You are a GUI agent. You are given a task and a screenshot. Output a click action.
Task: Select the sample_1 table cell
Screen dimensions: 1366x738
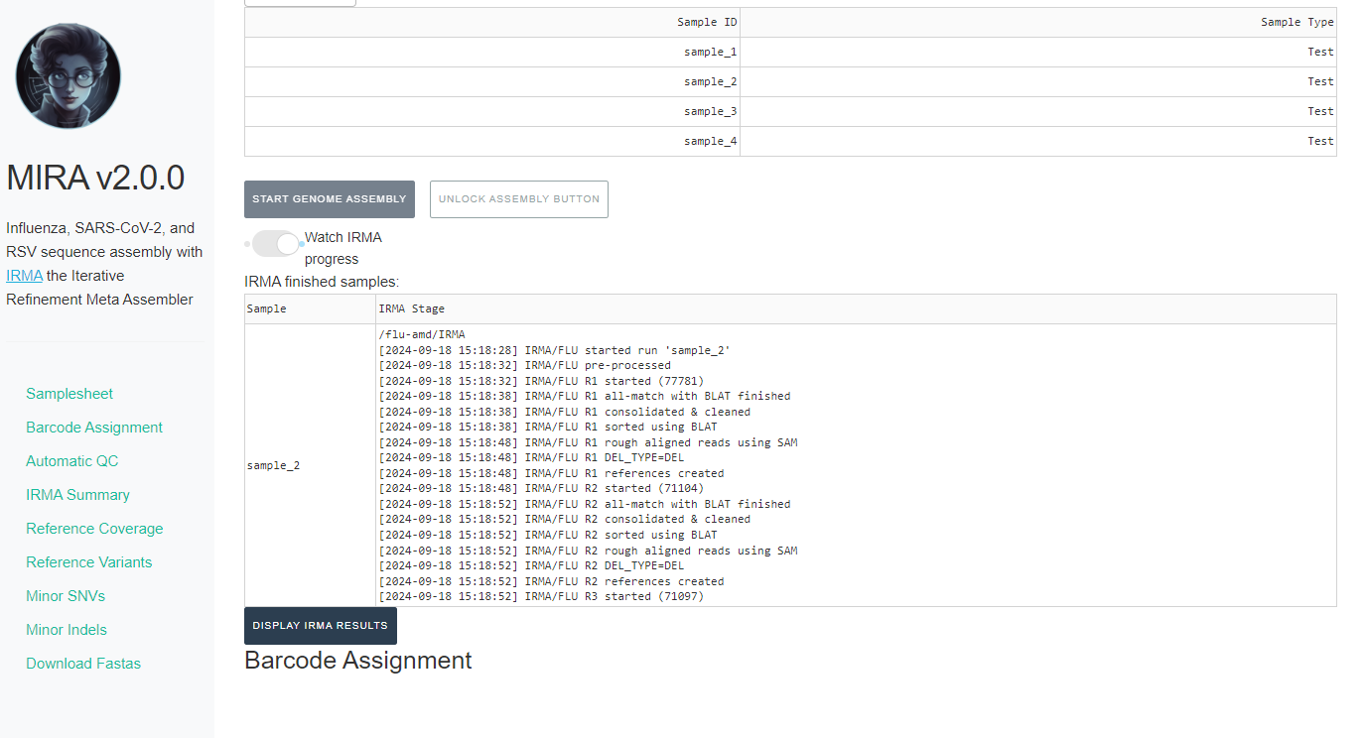(710, 52)
